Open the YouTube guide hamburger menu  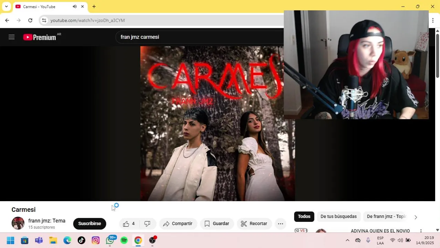click(x=12, y=37)
